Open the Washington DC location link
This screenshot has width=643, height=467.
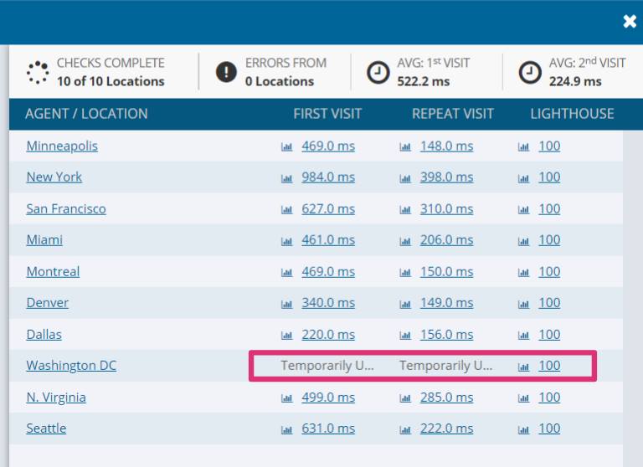71,366
